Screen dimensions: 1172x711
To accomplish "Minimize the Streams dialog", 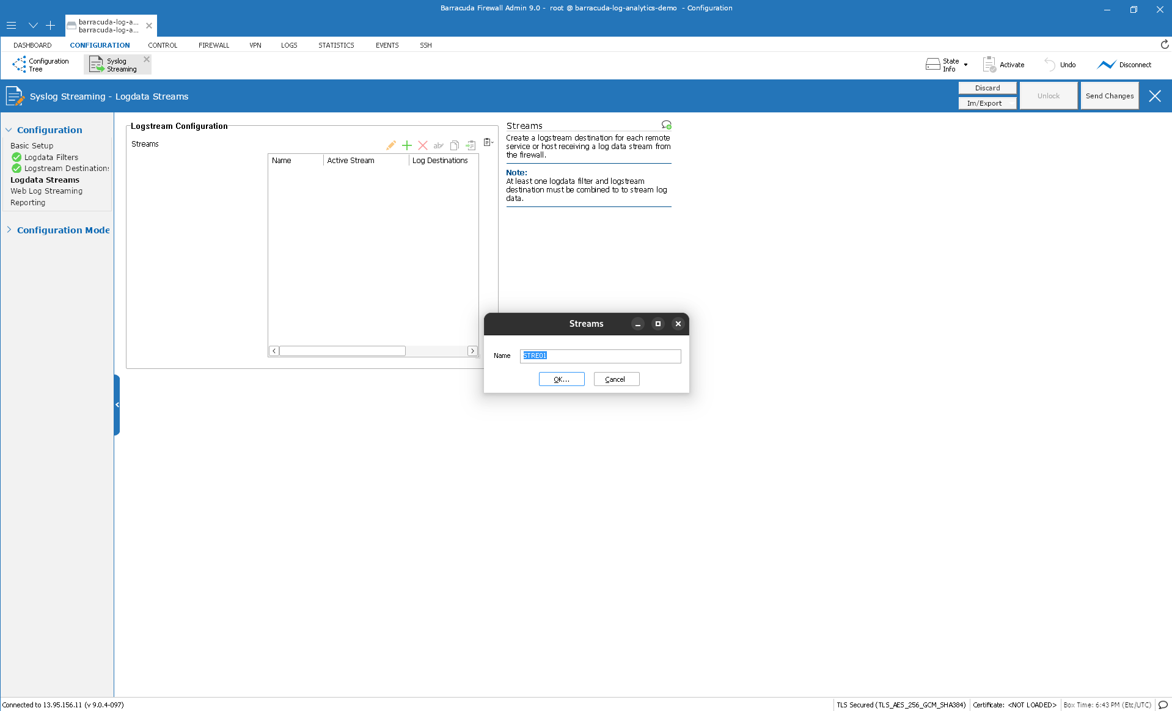I will click(638, 324).
